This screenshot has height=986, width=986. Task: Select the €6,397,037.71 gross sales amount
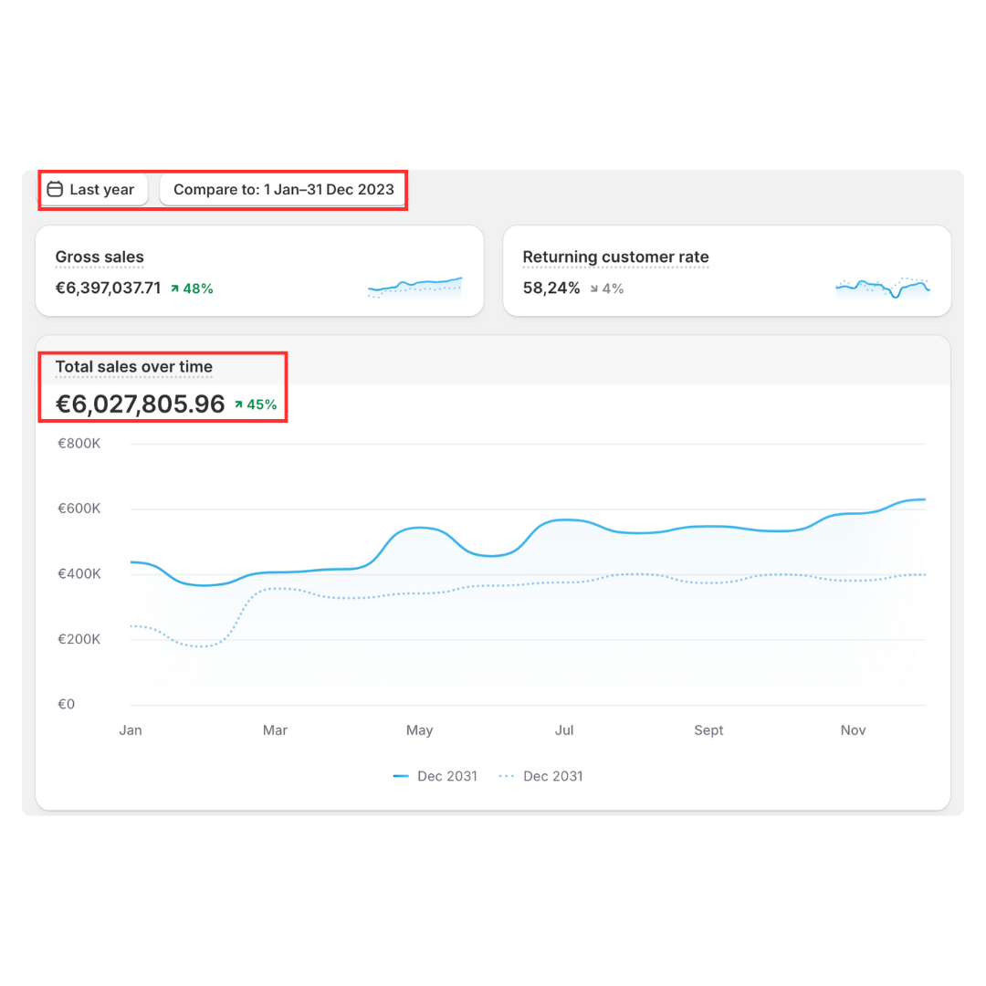click(108, 288)
